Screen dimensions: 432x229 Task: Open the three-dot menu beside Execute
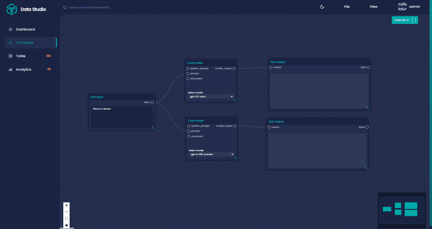pyautogui.click(x=415, y=20)
